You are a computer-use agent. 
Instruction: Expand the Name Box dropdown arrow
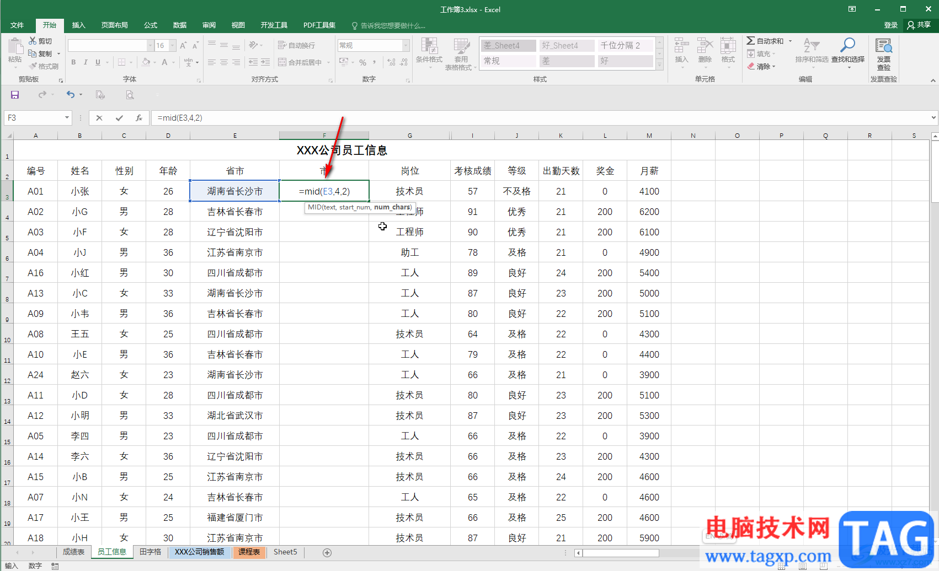(x=67, y=118)
